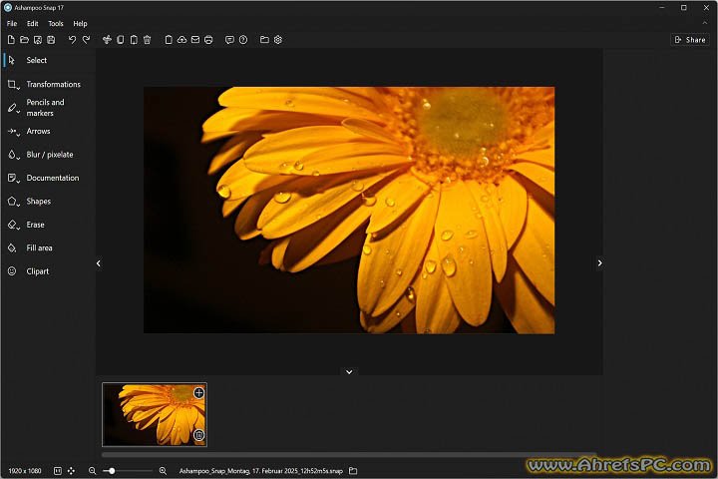Go to next image with right arrow

point(600,263)
